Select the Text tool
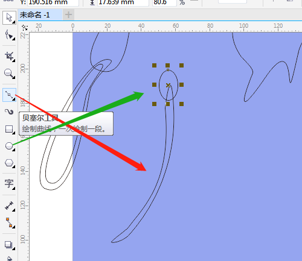This screenshot has width=302, height=261. pyautogui.click(x=9, y=184)
